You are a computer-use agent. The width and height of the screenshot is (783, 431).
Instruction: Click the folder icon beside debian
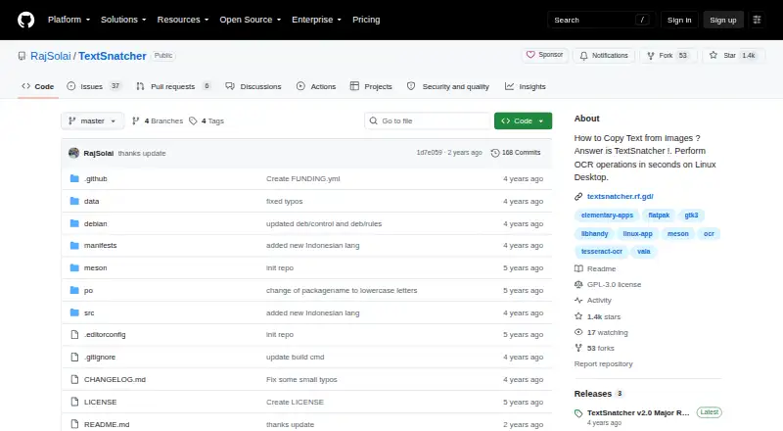click(74, 223)
